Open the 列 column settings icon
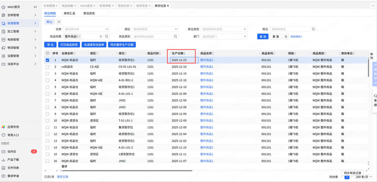 [372, 56]
